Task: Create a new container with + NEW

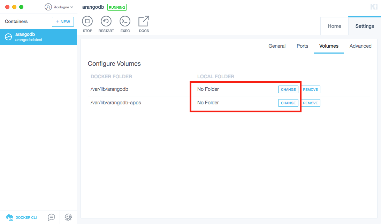Action: pyautogui.click(x=63, y=22)
